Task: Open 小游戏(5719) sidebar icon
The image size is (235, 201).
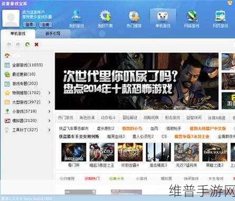Action: tap(7, 111)
